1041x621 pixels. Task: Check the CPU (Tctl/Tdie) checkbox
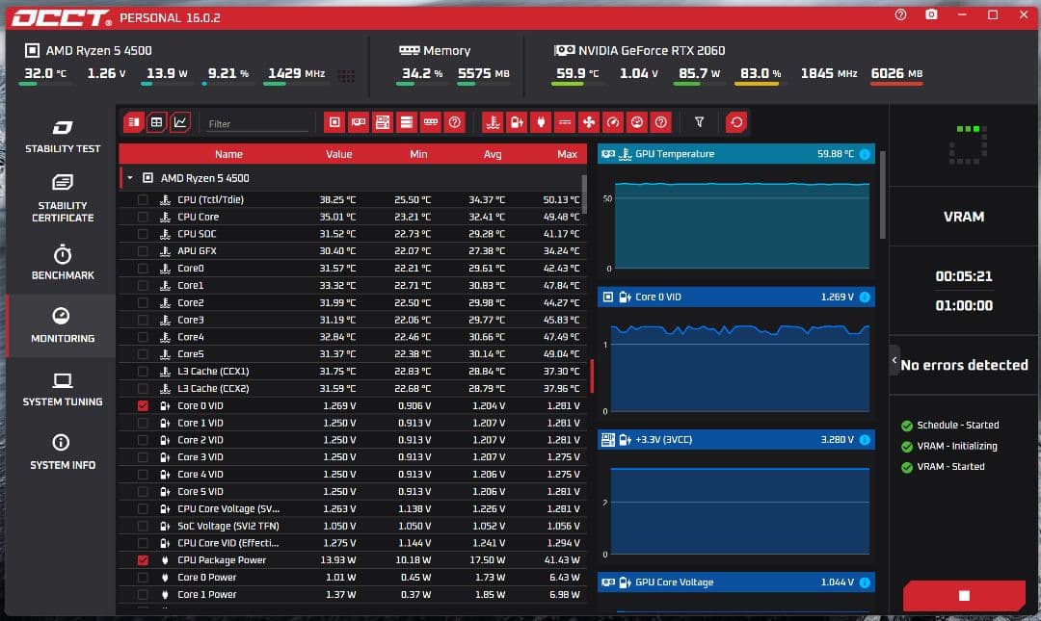pyautogui.click(x=143, y=199)
